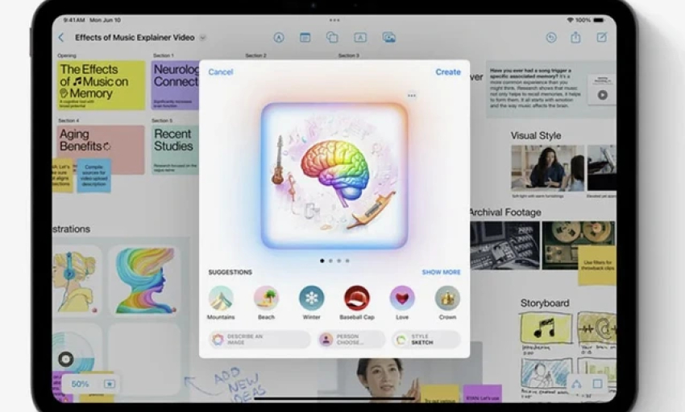685x412 pixels.
Task: Select the pen markup tool icon
Action: (x=279, y=38)
